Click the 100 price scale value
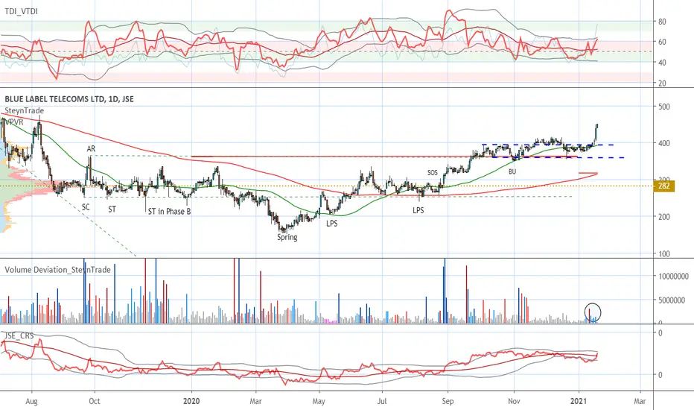This screenshot has width=694, height=410. click(x=664, y=254)
